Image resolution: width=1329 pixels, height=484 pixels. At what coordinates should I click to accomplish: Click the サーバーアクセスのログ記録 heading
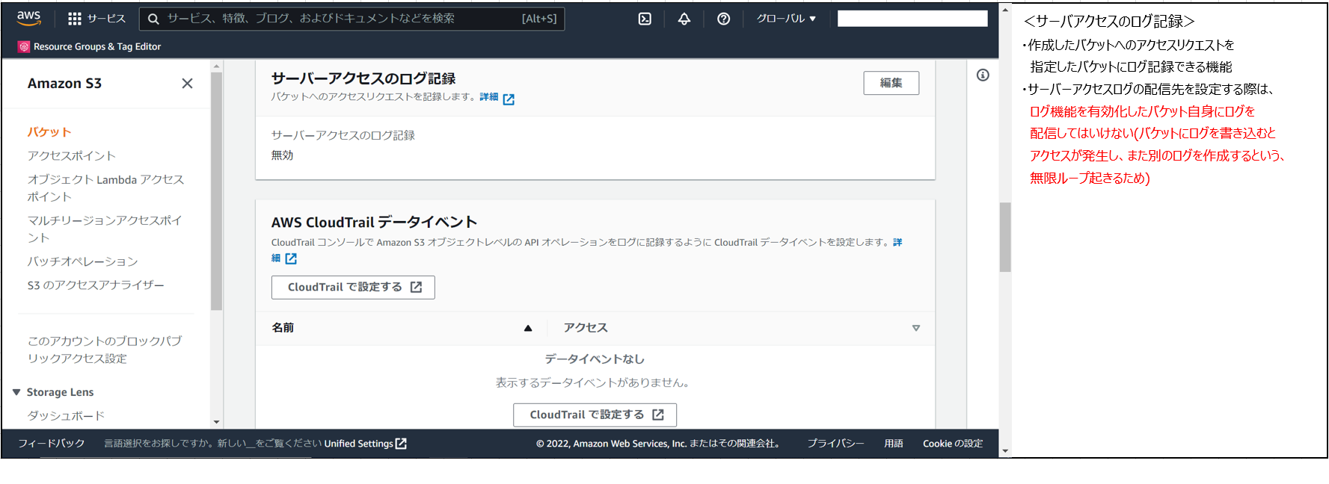tap(363, 78)
